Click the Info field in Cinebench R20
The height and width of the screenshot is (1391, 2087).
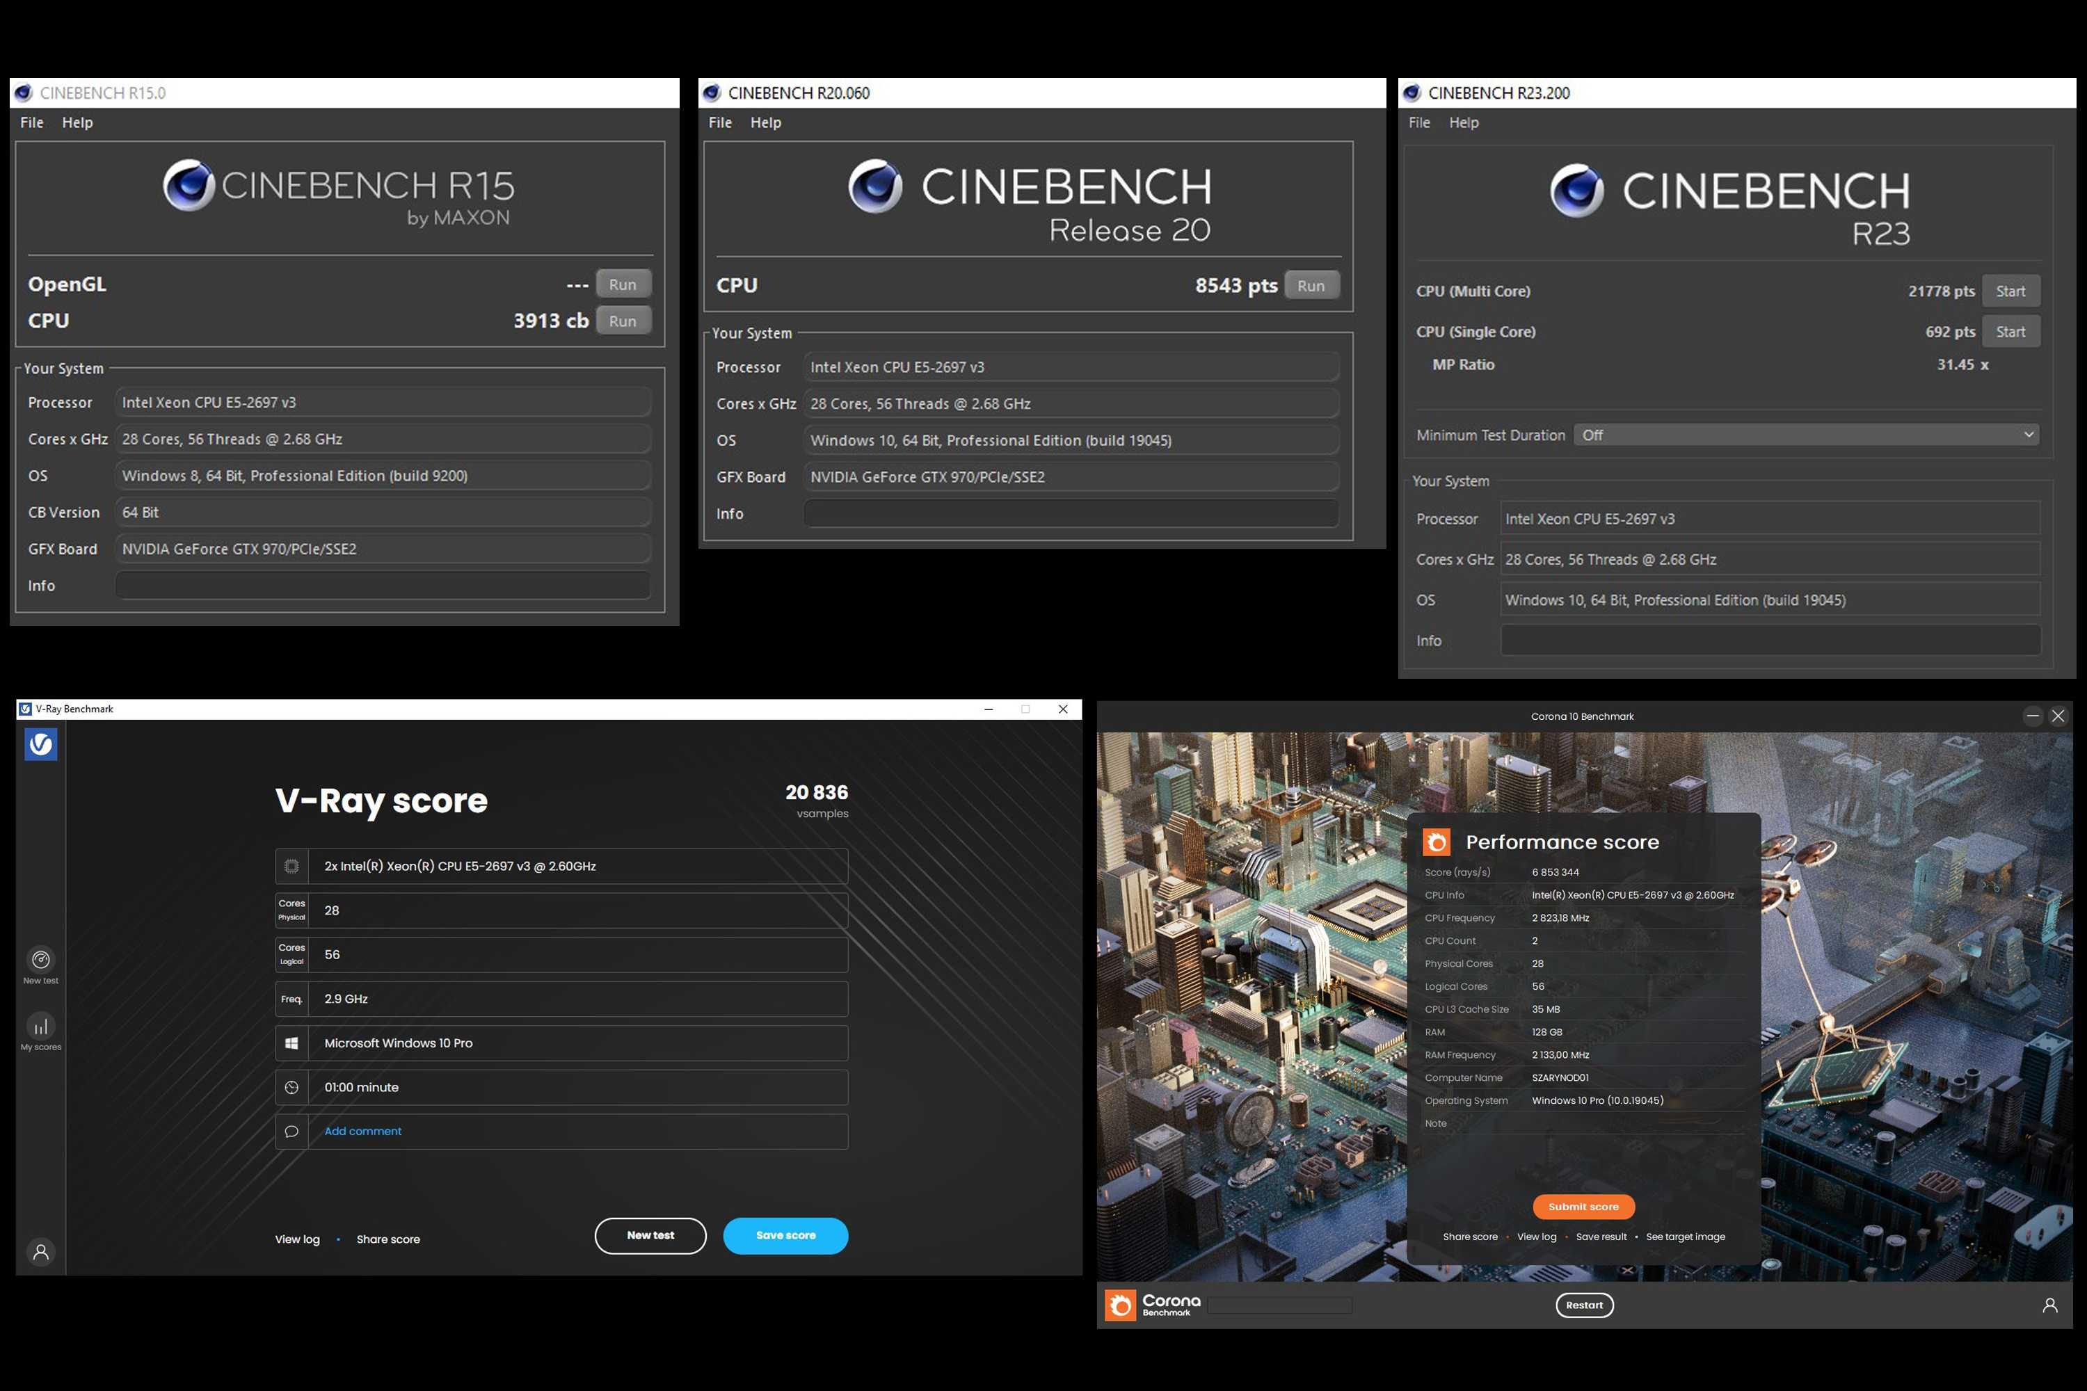click(x=1071, y=514)
